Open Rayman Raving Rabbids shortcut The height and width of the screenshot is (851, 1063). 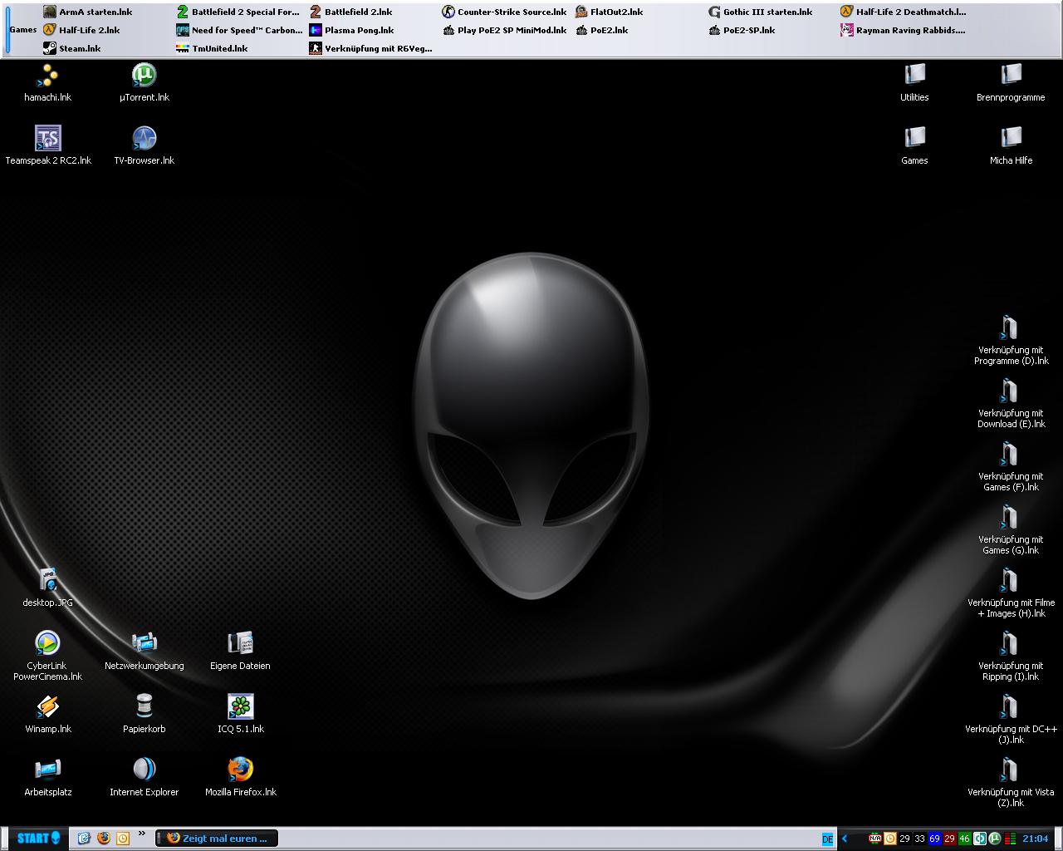[x=904, y=30]
